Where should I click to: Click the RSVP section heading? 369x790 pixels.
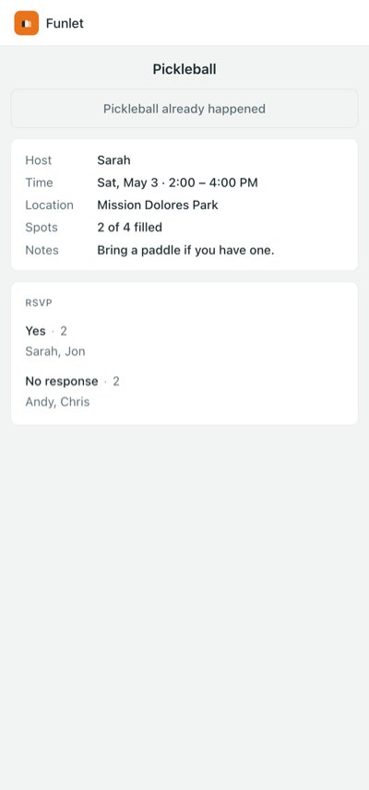click(x=39, y=302)
